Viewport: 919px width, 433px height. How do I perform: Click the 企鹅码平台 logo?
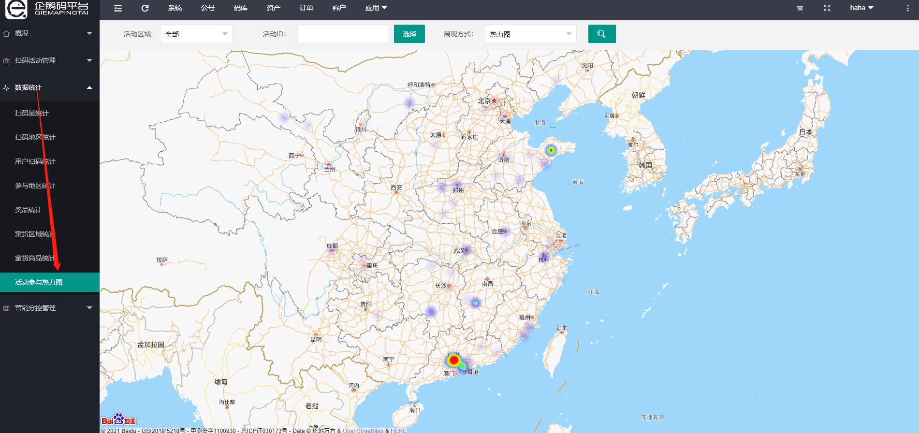(x=47, y=9)
